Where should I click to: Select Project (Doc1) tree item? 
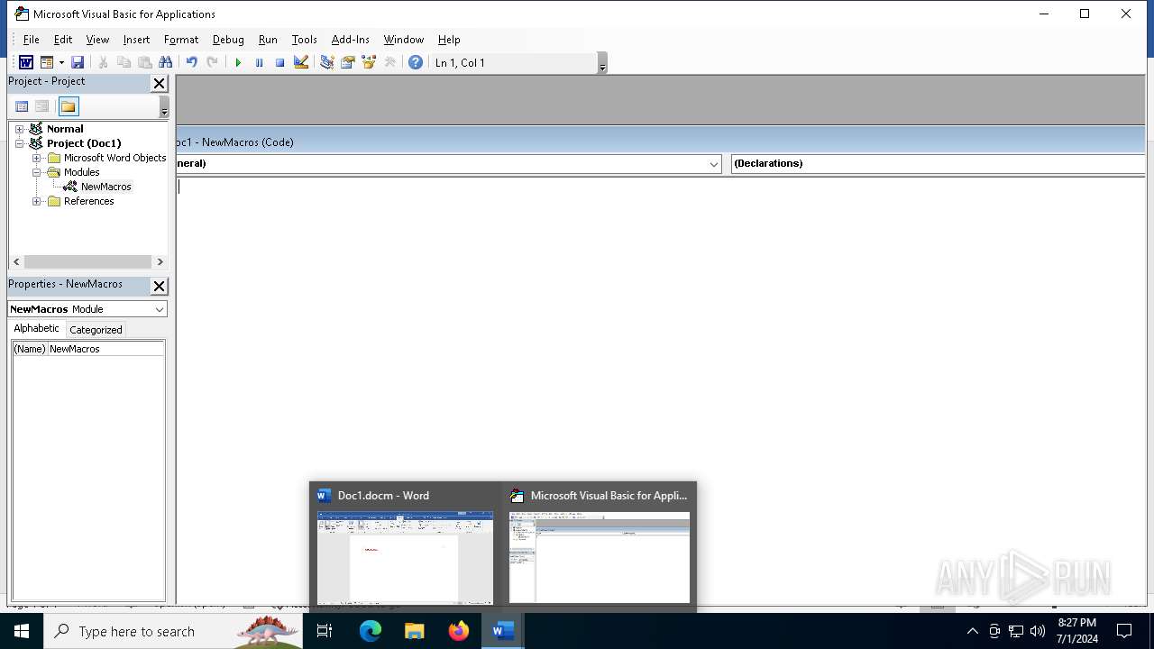(x=84, y=143)
